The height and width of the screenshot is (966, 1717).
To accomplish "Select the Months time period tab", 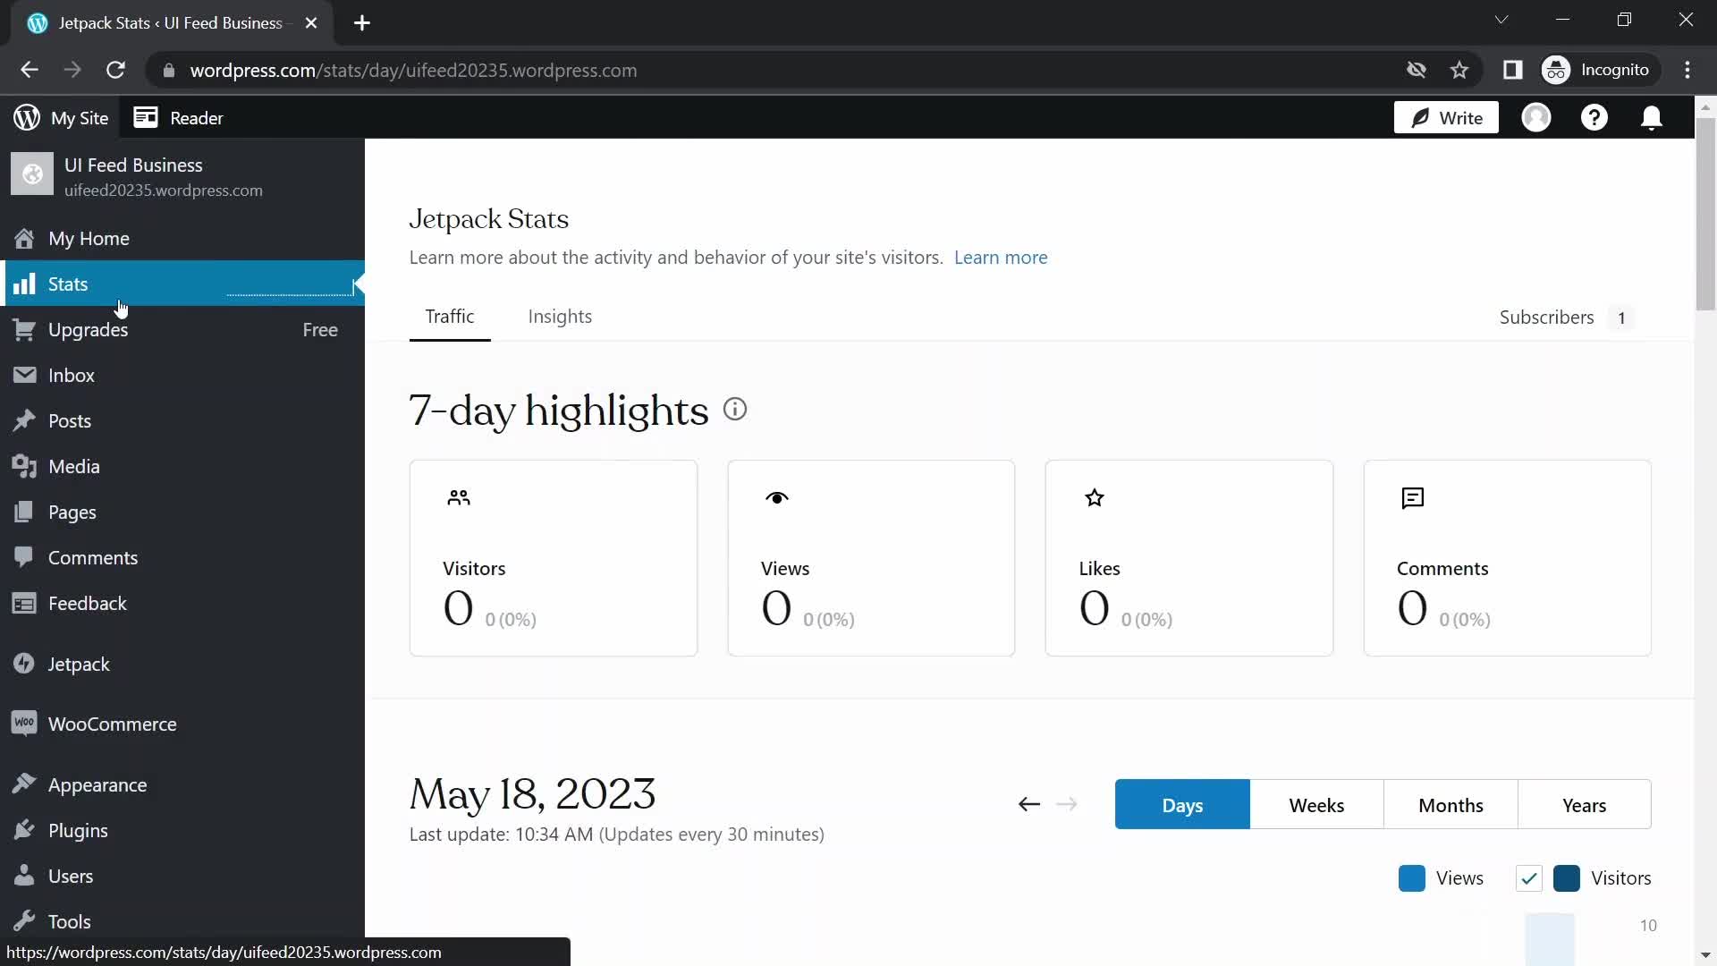I will [1451, 804].
